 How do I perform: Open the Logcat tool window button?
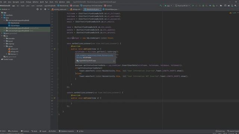point(43,131)
